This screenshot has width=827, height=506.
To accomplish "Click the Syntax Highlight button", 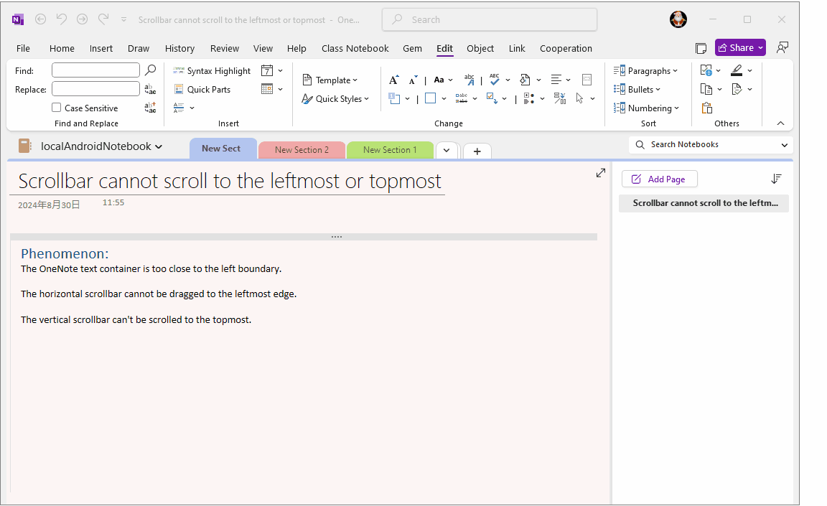I will tap(212, 70).
